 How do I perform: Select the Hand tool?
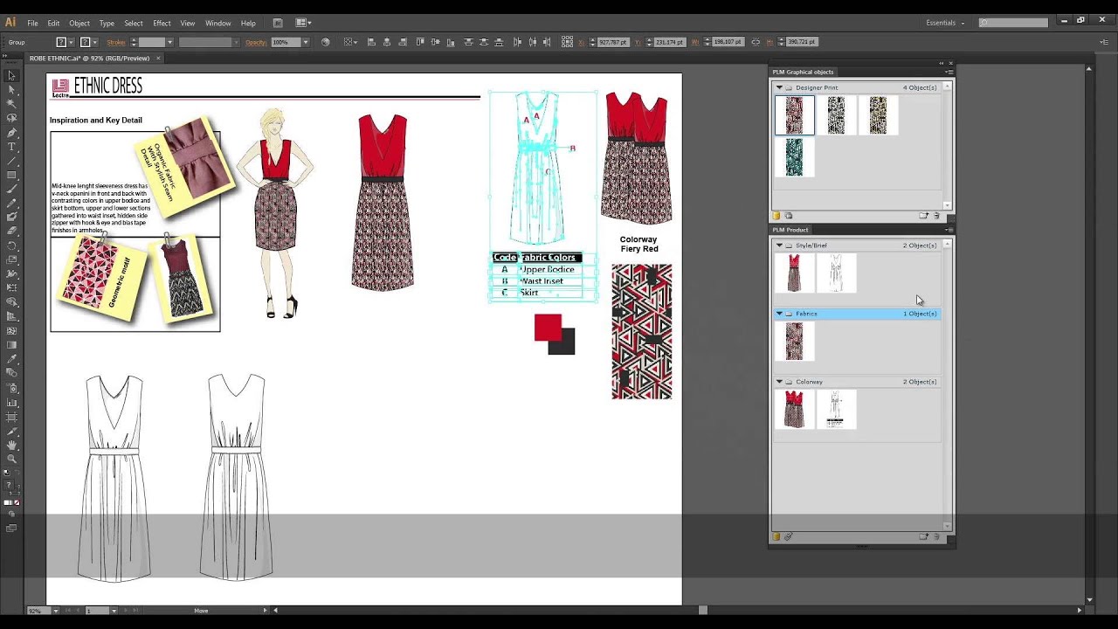point(11,445)
